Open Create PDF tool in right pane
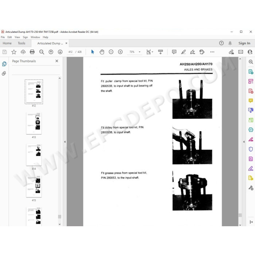The height and width of the screenshot is (255, 255). (251, 91)
